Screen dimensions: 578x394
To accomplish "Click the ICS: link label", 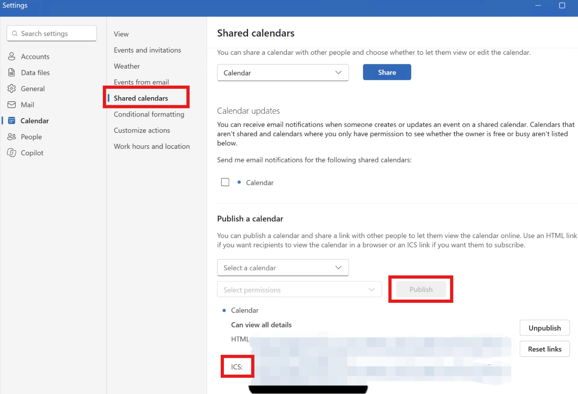I will (x=237, y=367).
